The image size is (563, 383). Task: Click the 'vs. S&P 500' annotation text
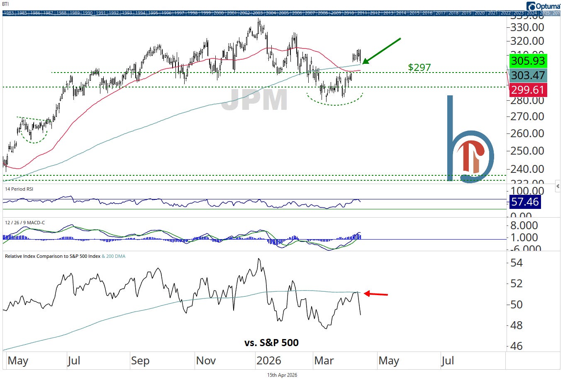(x=272, y=343)
